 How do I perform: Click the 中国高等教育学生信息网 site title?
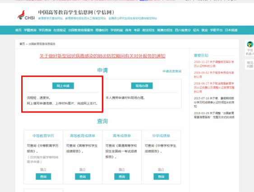tap(76, 13)
